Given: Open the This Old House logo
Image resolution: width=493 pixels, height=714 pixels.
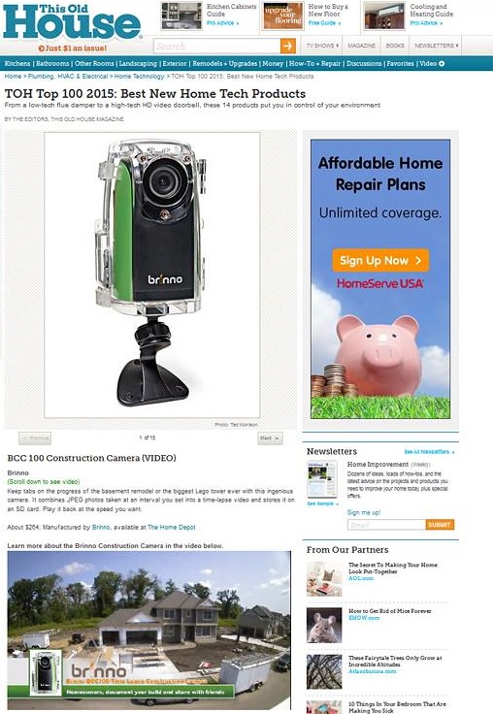Looking at the screenshot, I should 72,21.
